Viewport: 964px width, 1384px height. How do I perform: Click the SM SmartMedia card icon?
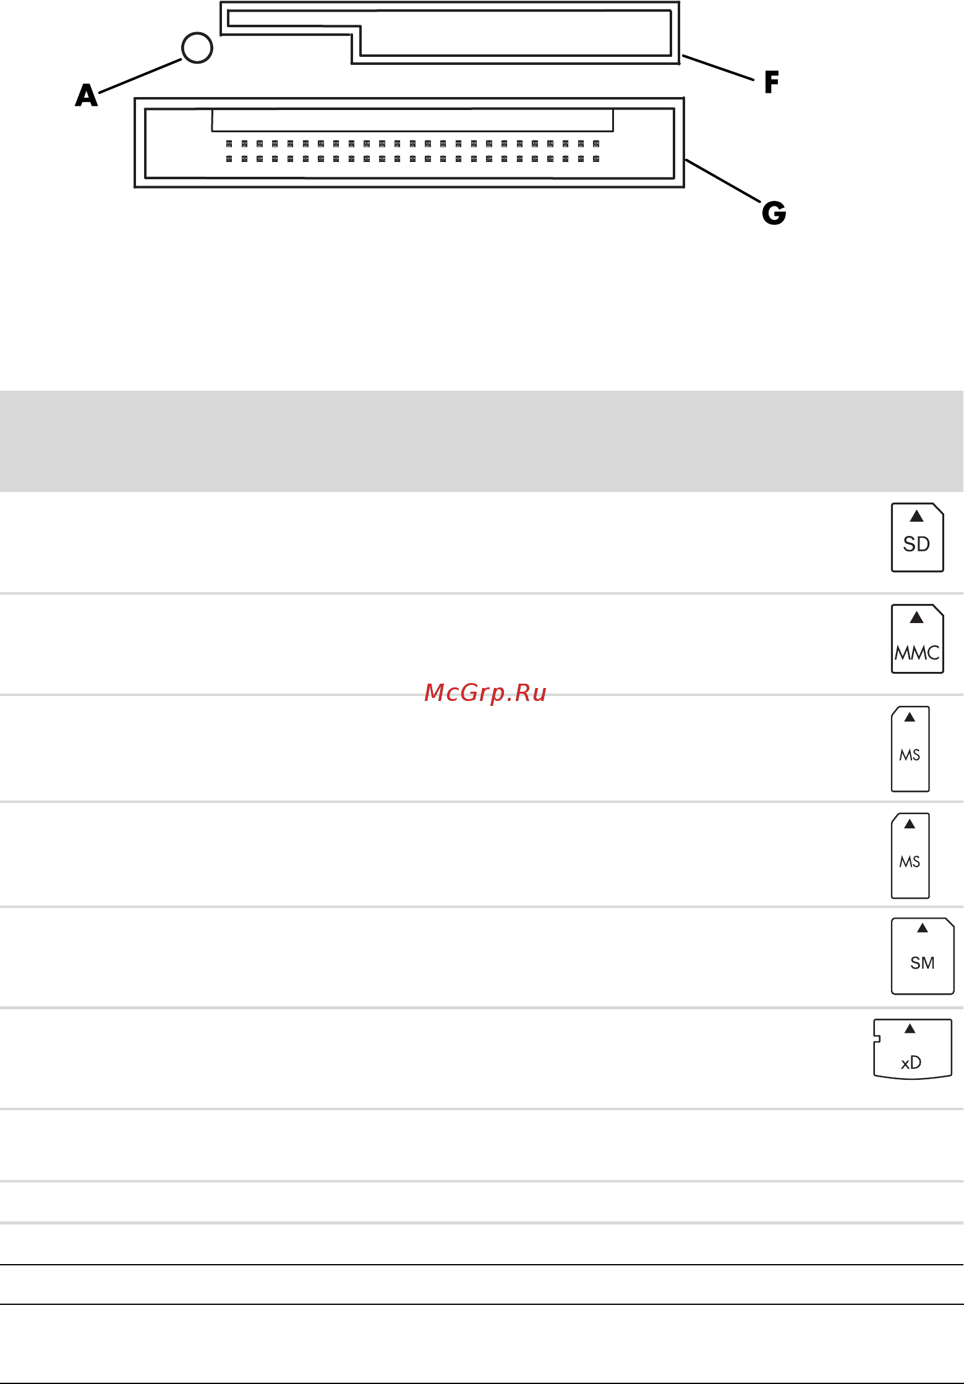(x=923, y=956)
